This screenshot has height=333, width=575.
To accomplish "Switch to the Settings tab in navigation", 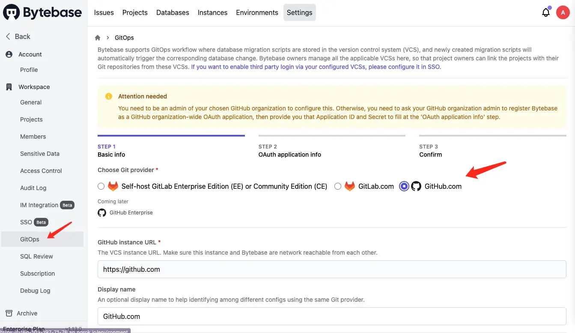I will point(299,12).
